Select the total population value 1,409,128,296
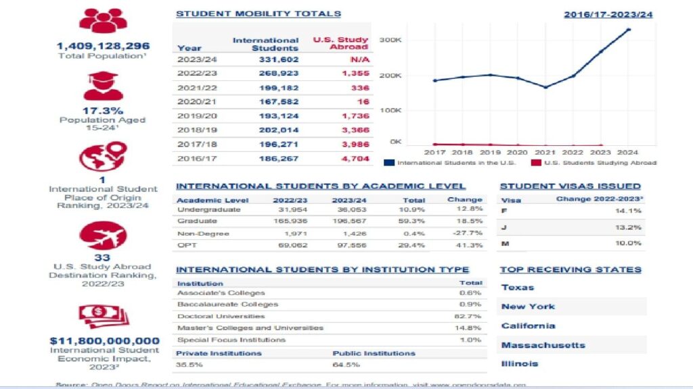 point(103,46)
